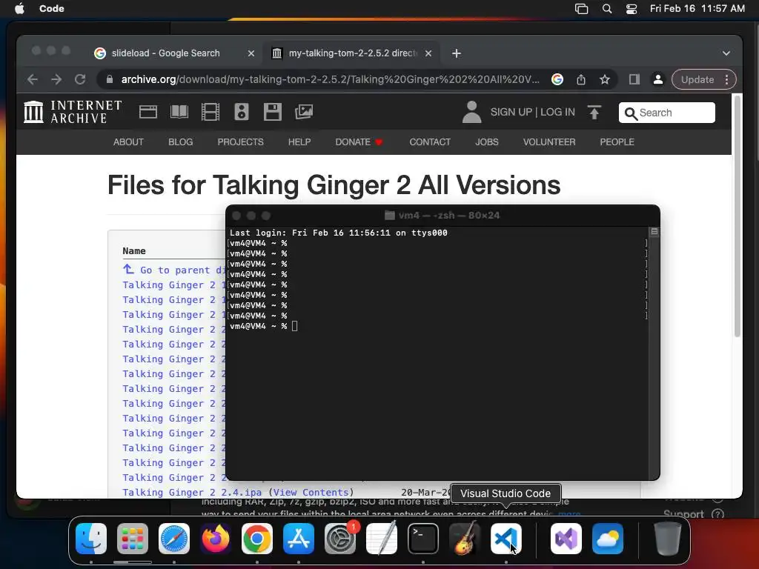Open the JOBS nav link
This screenshot has width=759, height=569.
486,142
